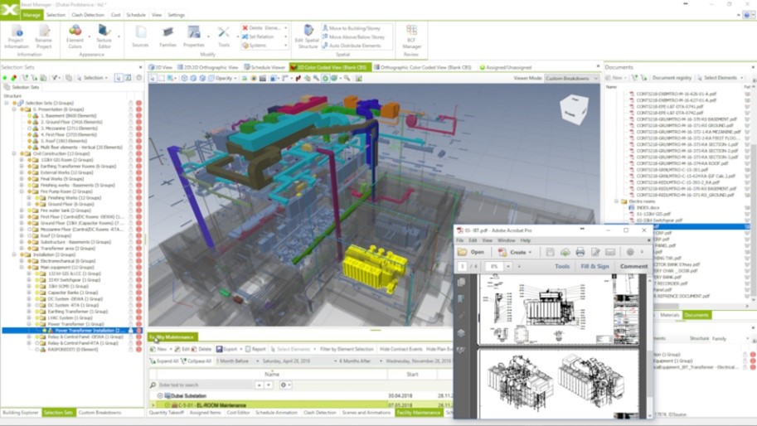Open the Settings ribbon tab
This screenshot has height=426, width=757.
point(177,15)
